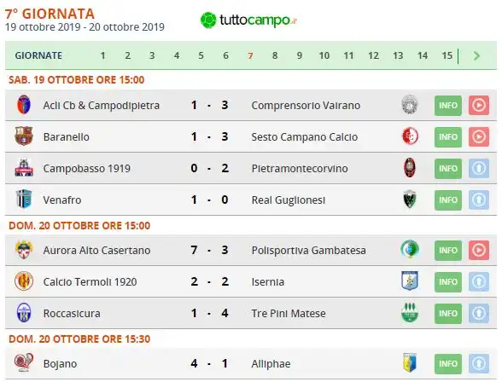This screenshot has width=502, height=382.
Task: Open INFO for Venafro vs Real Guglionesi
Action: [448, 200]
